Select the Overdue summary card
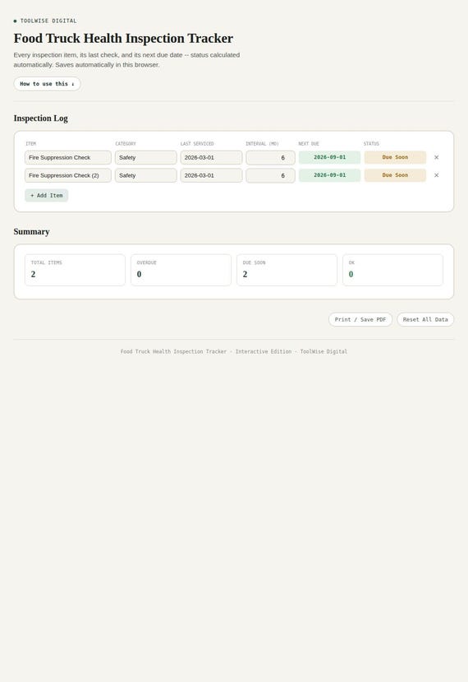468x682 pixels. pos(181,270)
